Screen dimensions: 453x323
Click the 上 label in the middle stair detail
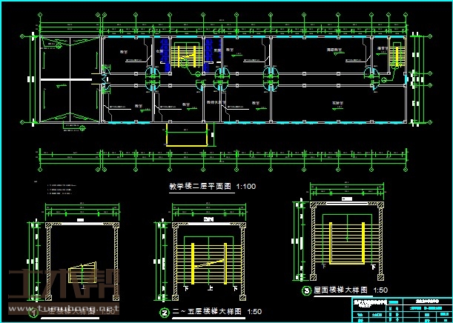[x=209, y=289]
